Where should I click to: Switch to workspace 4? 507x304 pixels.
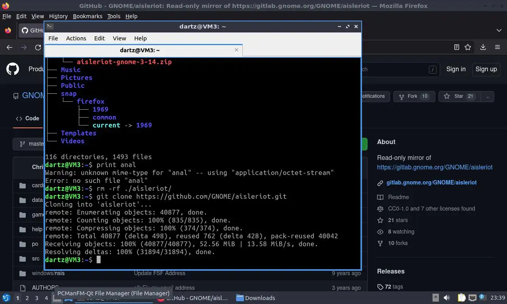pos(46,298)
